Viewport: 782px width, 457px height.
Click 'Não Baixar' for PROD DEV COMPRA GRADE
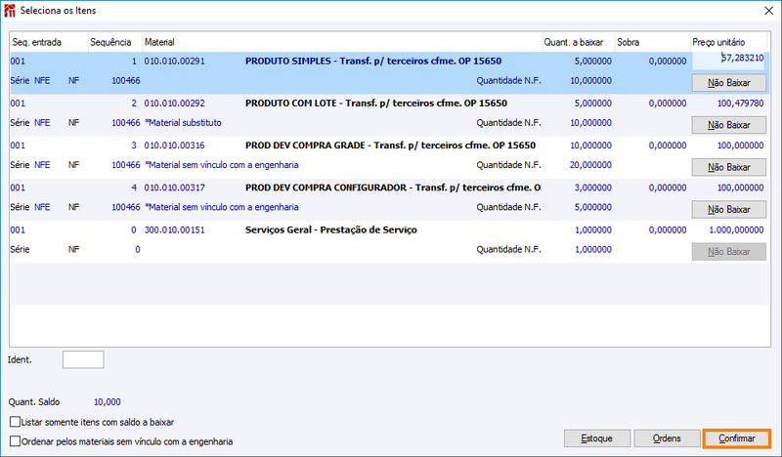pyautogui.click(x=728, y=167)
